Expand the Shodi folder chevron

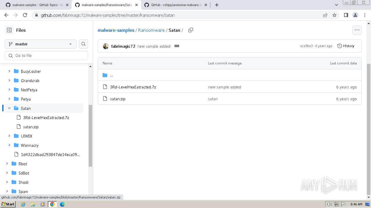[7, 182]
